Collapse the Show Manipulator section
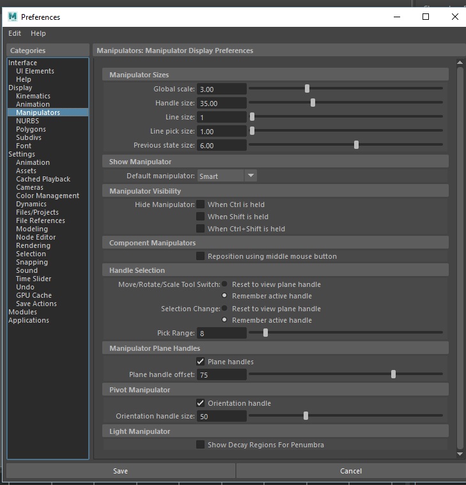The image size is (466, 485). pos(276,162)
